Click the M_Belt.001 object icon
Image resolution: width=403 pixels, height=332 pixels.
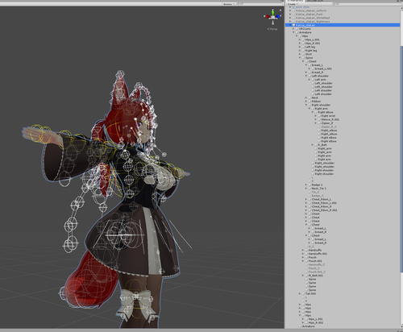pos(306,276)
